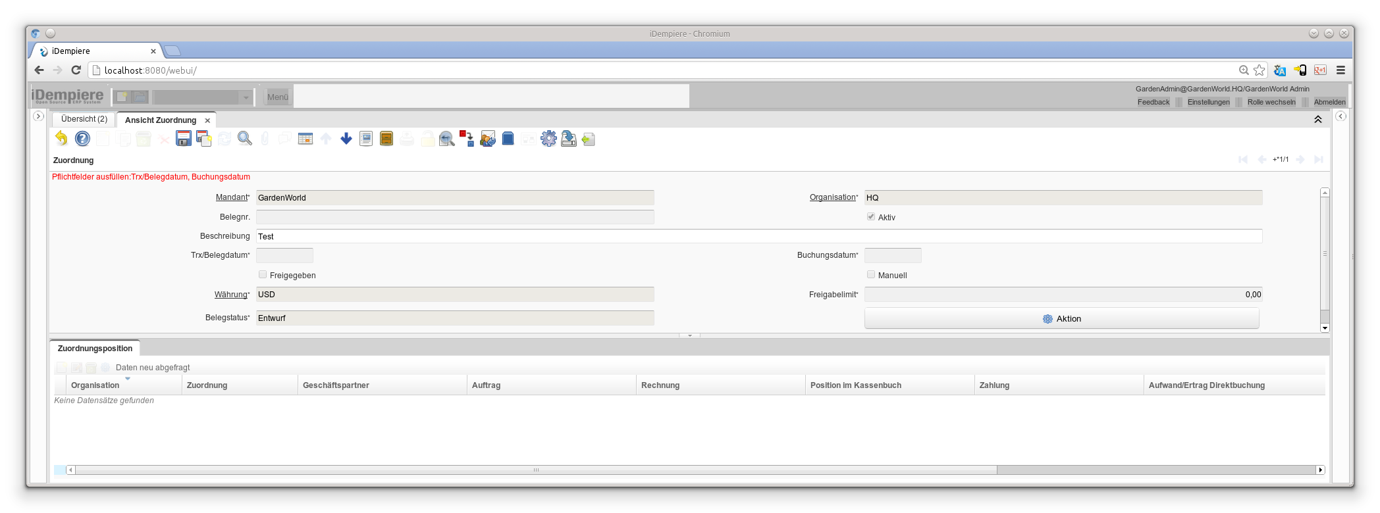The height and width of the screenshot is (513, 1380).
Task: Click the bookmark star in address bar
Action: click(1260, 70)
